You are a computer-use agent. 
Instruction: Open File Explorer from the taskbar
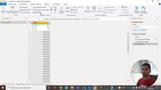coord(72,88)
